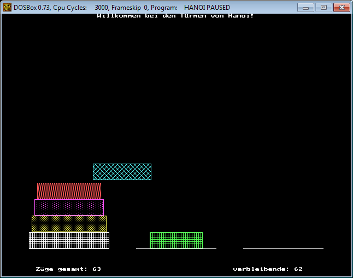This screenshot has height=278, width=353.
Task: Click the 'Züge gesamt: 63' move counter
Action: (x=68, y=269)
